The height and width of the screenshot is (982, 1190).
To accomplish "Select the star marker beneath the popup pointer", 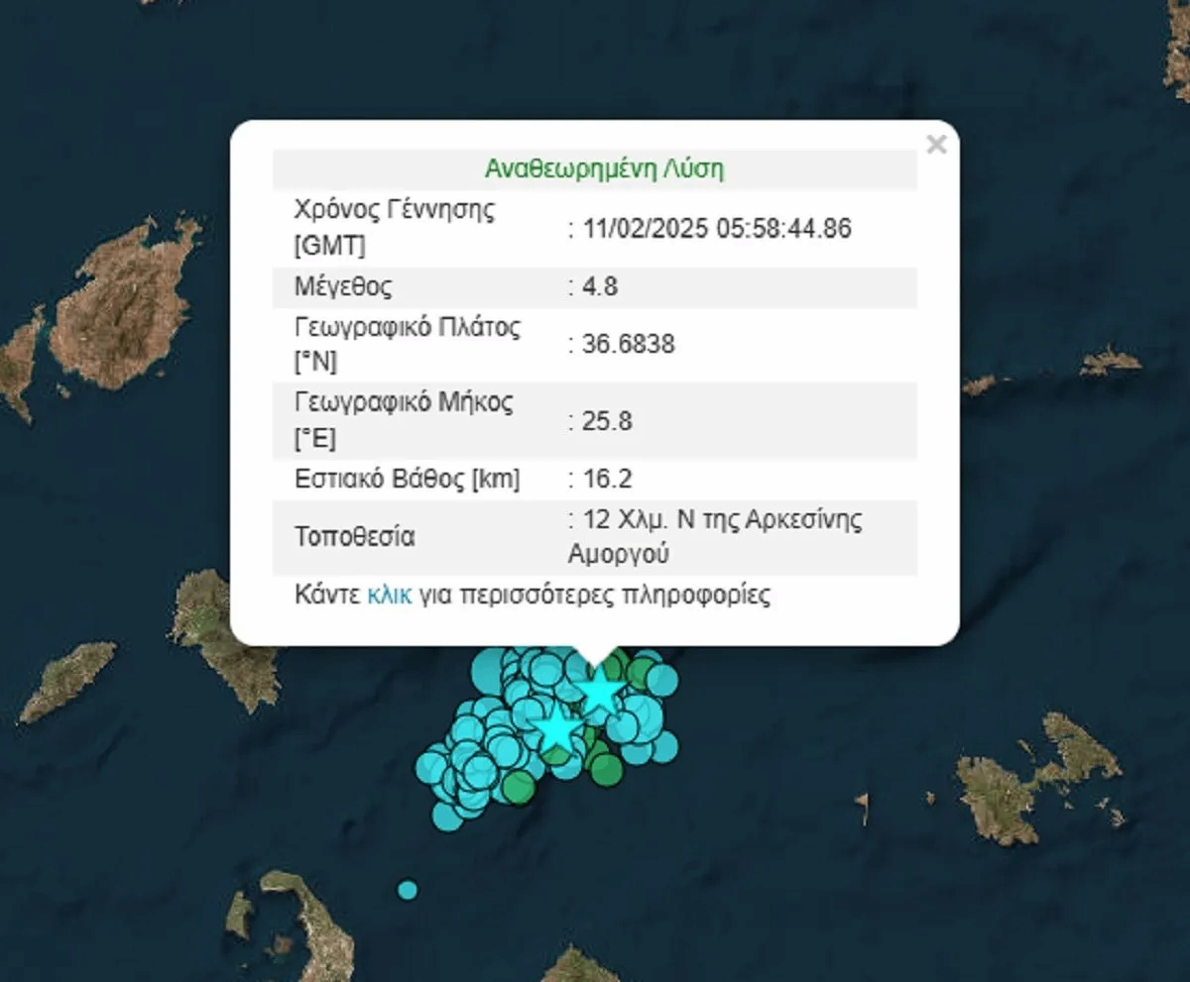I will pos(600,693).
